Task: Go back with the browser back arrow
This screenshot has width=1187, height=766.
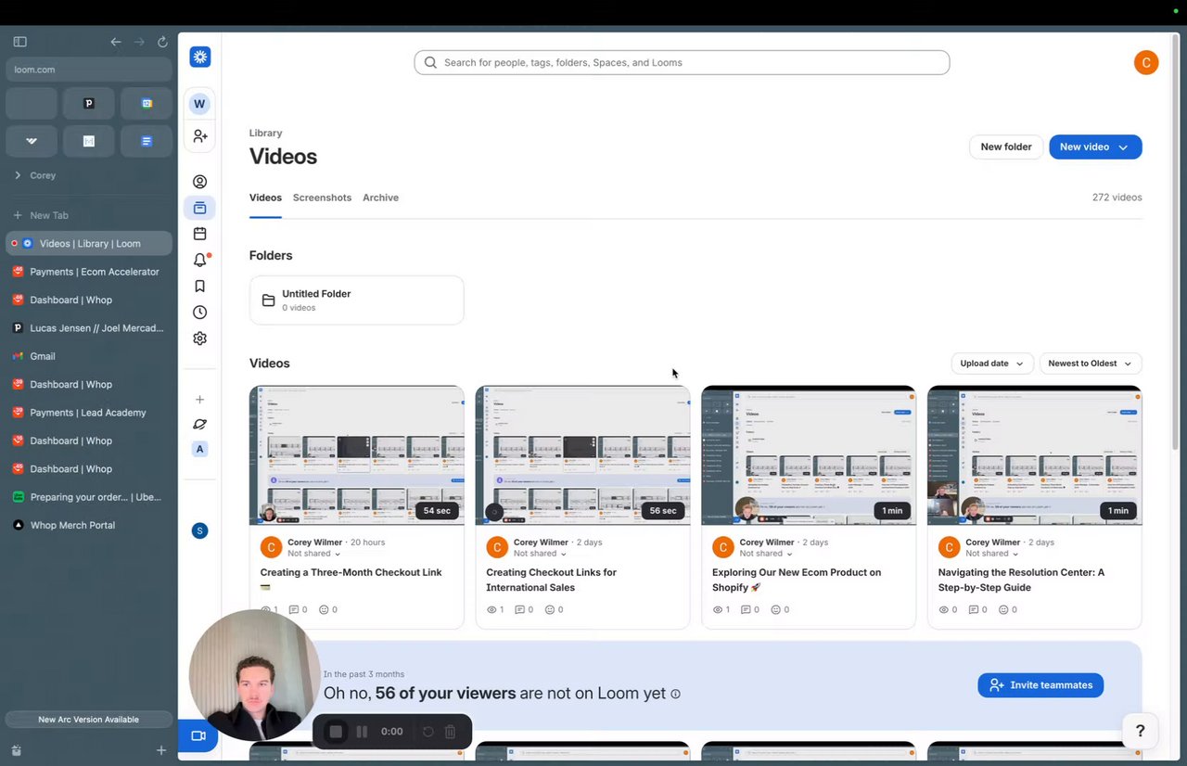Action: (x=116, y=42)
